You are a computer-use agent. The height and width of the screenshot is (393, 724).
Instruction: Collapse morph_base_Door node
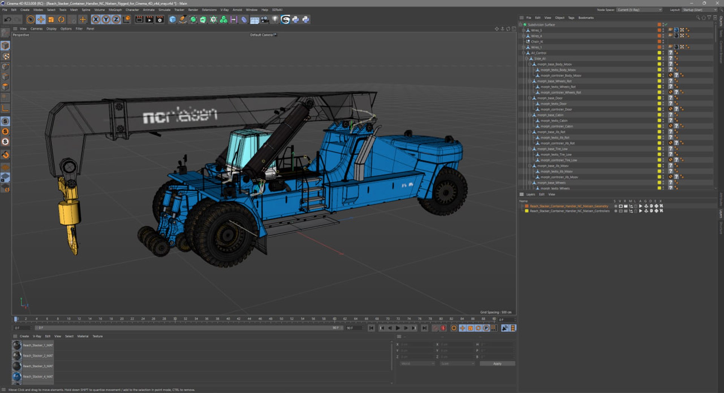530,98
